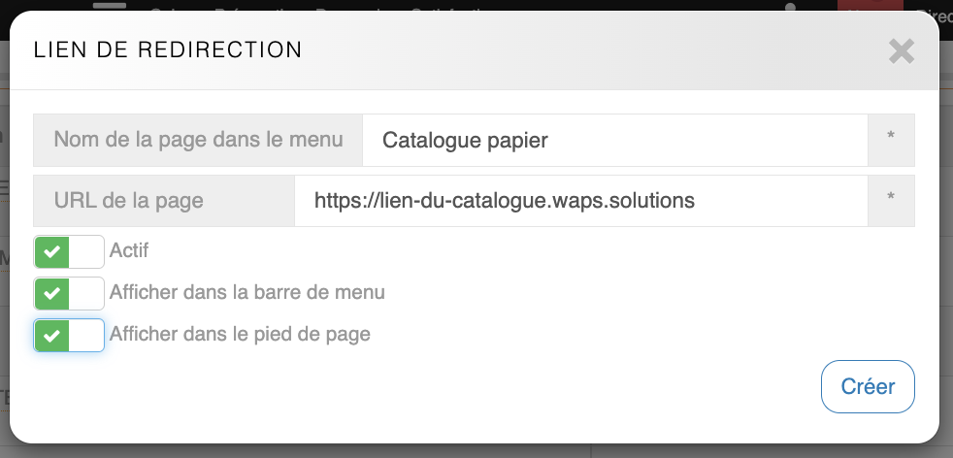Disable the Actif toggle
The image size is (953, 458).
tap(69, 252)
